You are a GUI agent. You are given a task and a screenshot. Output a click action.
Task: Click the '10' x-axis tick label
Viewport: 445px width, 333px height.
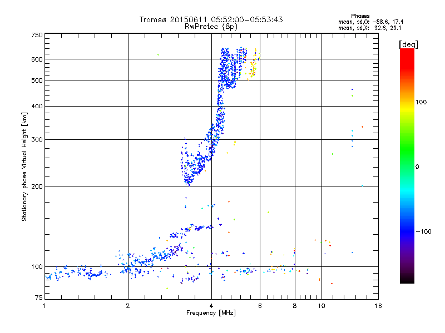pos(322,306)
